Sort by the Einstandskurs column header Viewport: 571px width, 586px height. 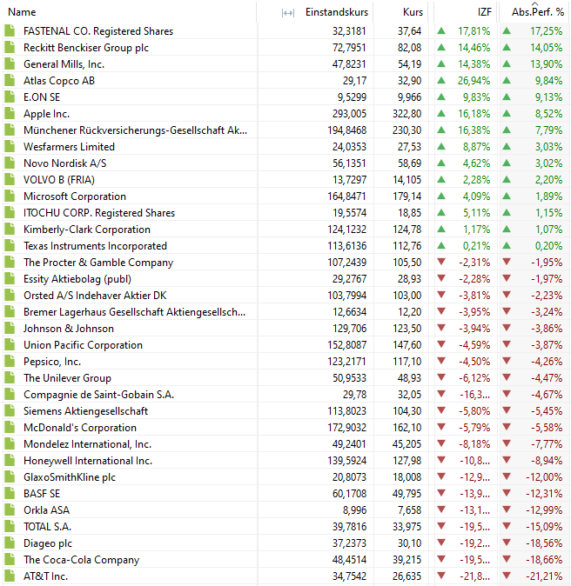coord(336,12)
